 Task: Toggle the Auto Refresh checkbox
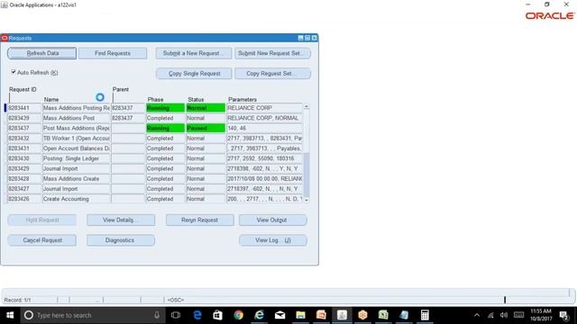coord(14,72)
